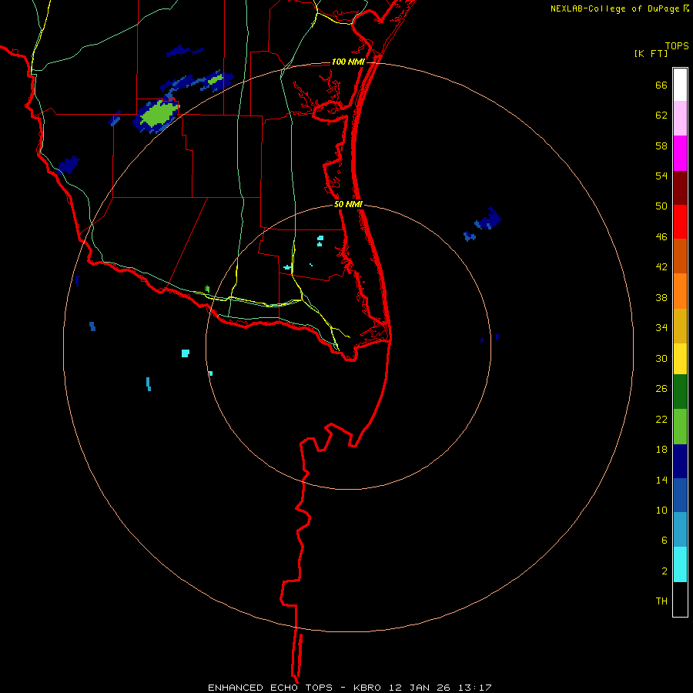
Task: Click the "TH" threshold legend label
Action: pos(661,601)
